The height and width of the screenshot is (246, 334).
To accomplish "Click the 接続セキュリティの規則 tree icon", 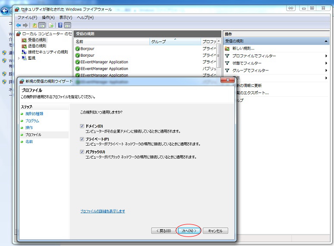I will pyautogui.click(x=24, y=52).
